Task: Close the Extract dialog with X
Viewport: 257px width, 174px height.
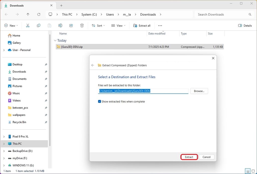Action: 213,58
